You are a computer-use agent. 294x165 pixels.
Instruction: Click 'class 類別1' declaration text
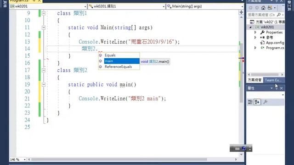point(72,13)
